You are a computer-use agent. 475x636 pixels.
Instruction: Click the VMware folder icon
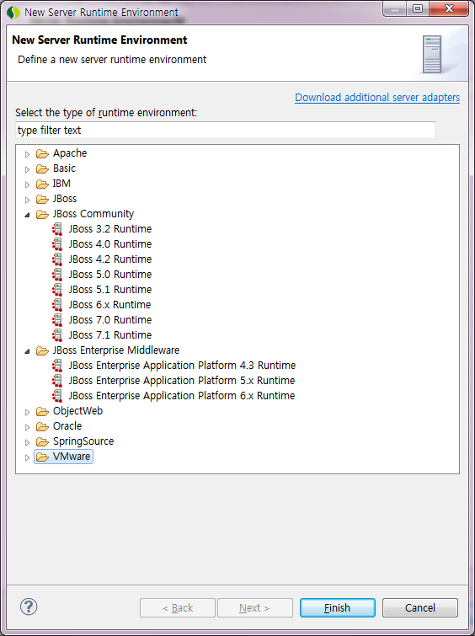click(42, 457)
